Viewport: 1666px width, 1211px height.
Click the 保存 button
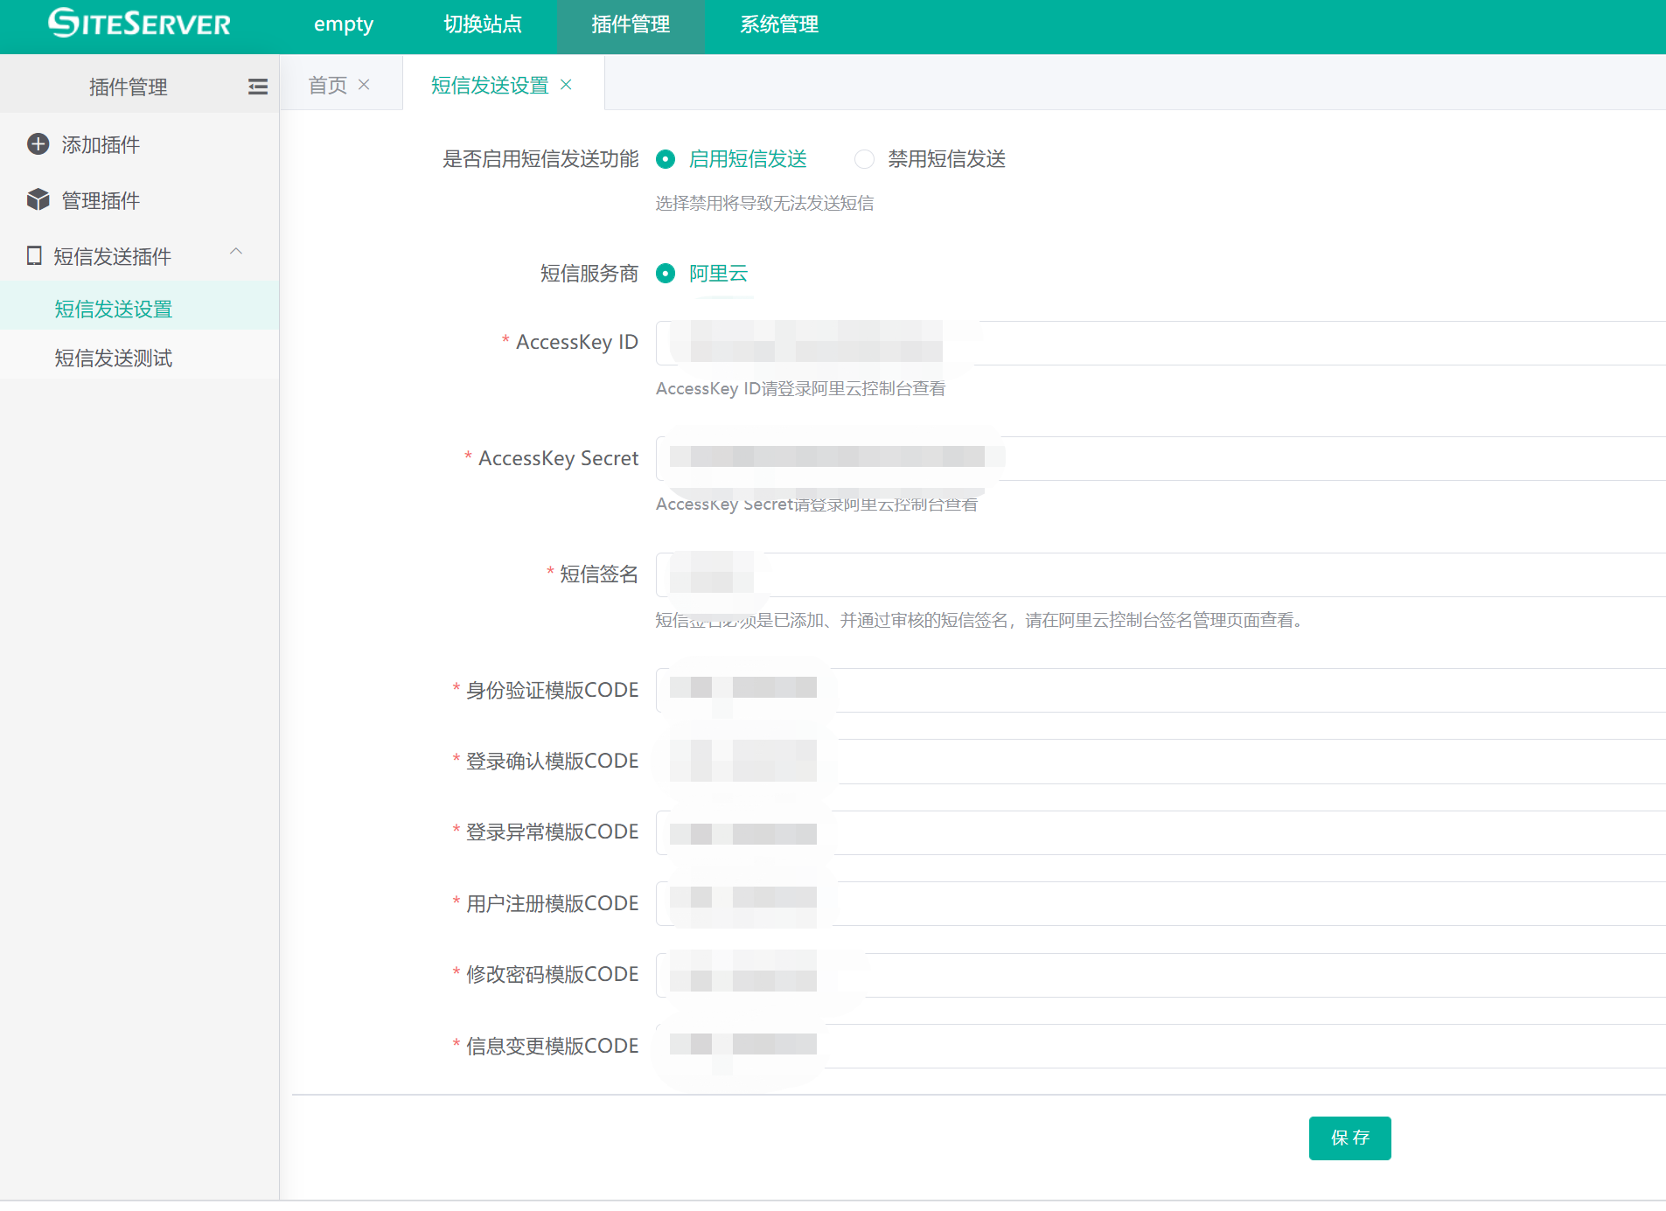1349,1138
